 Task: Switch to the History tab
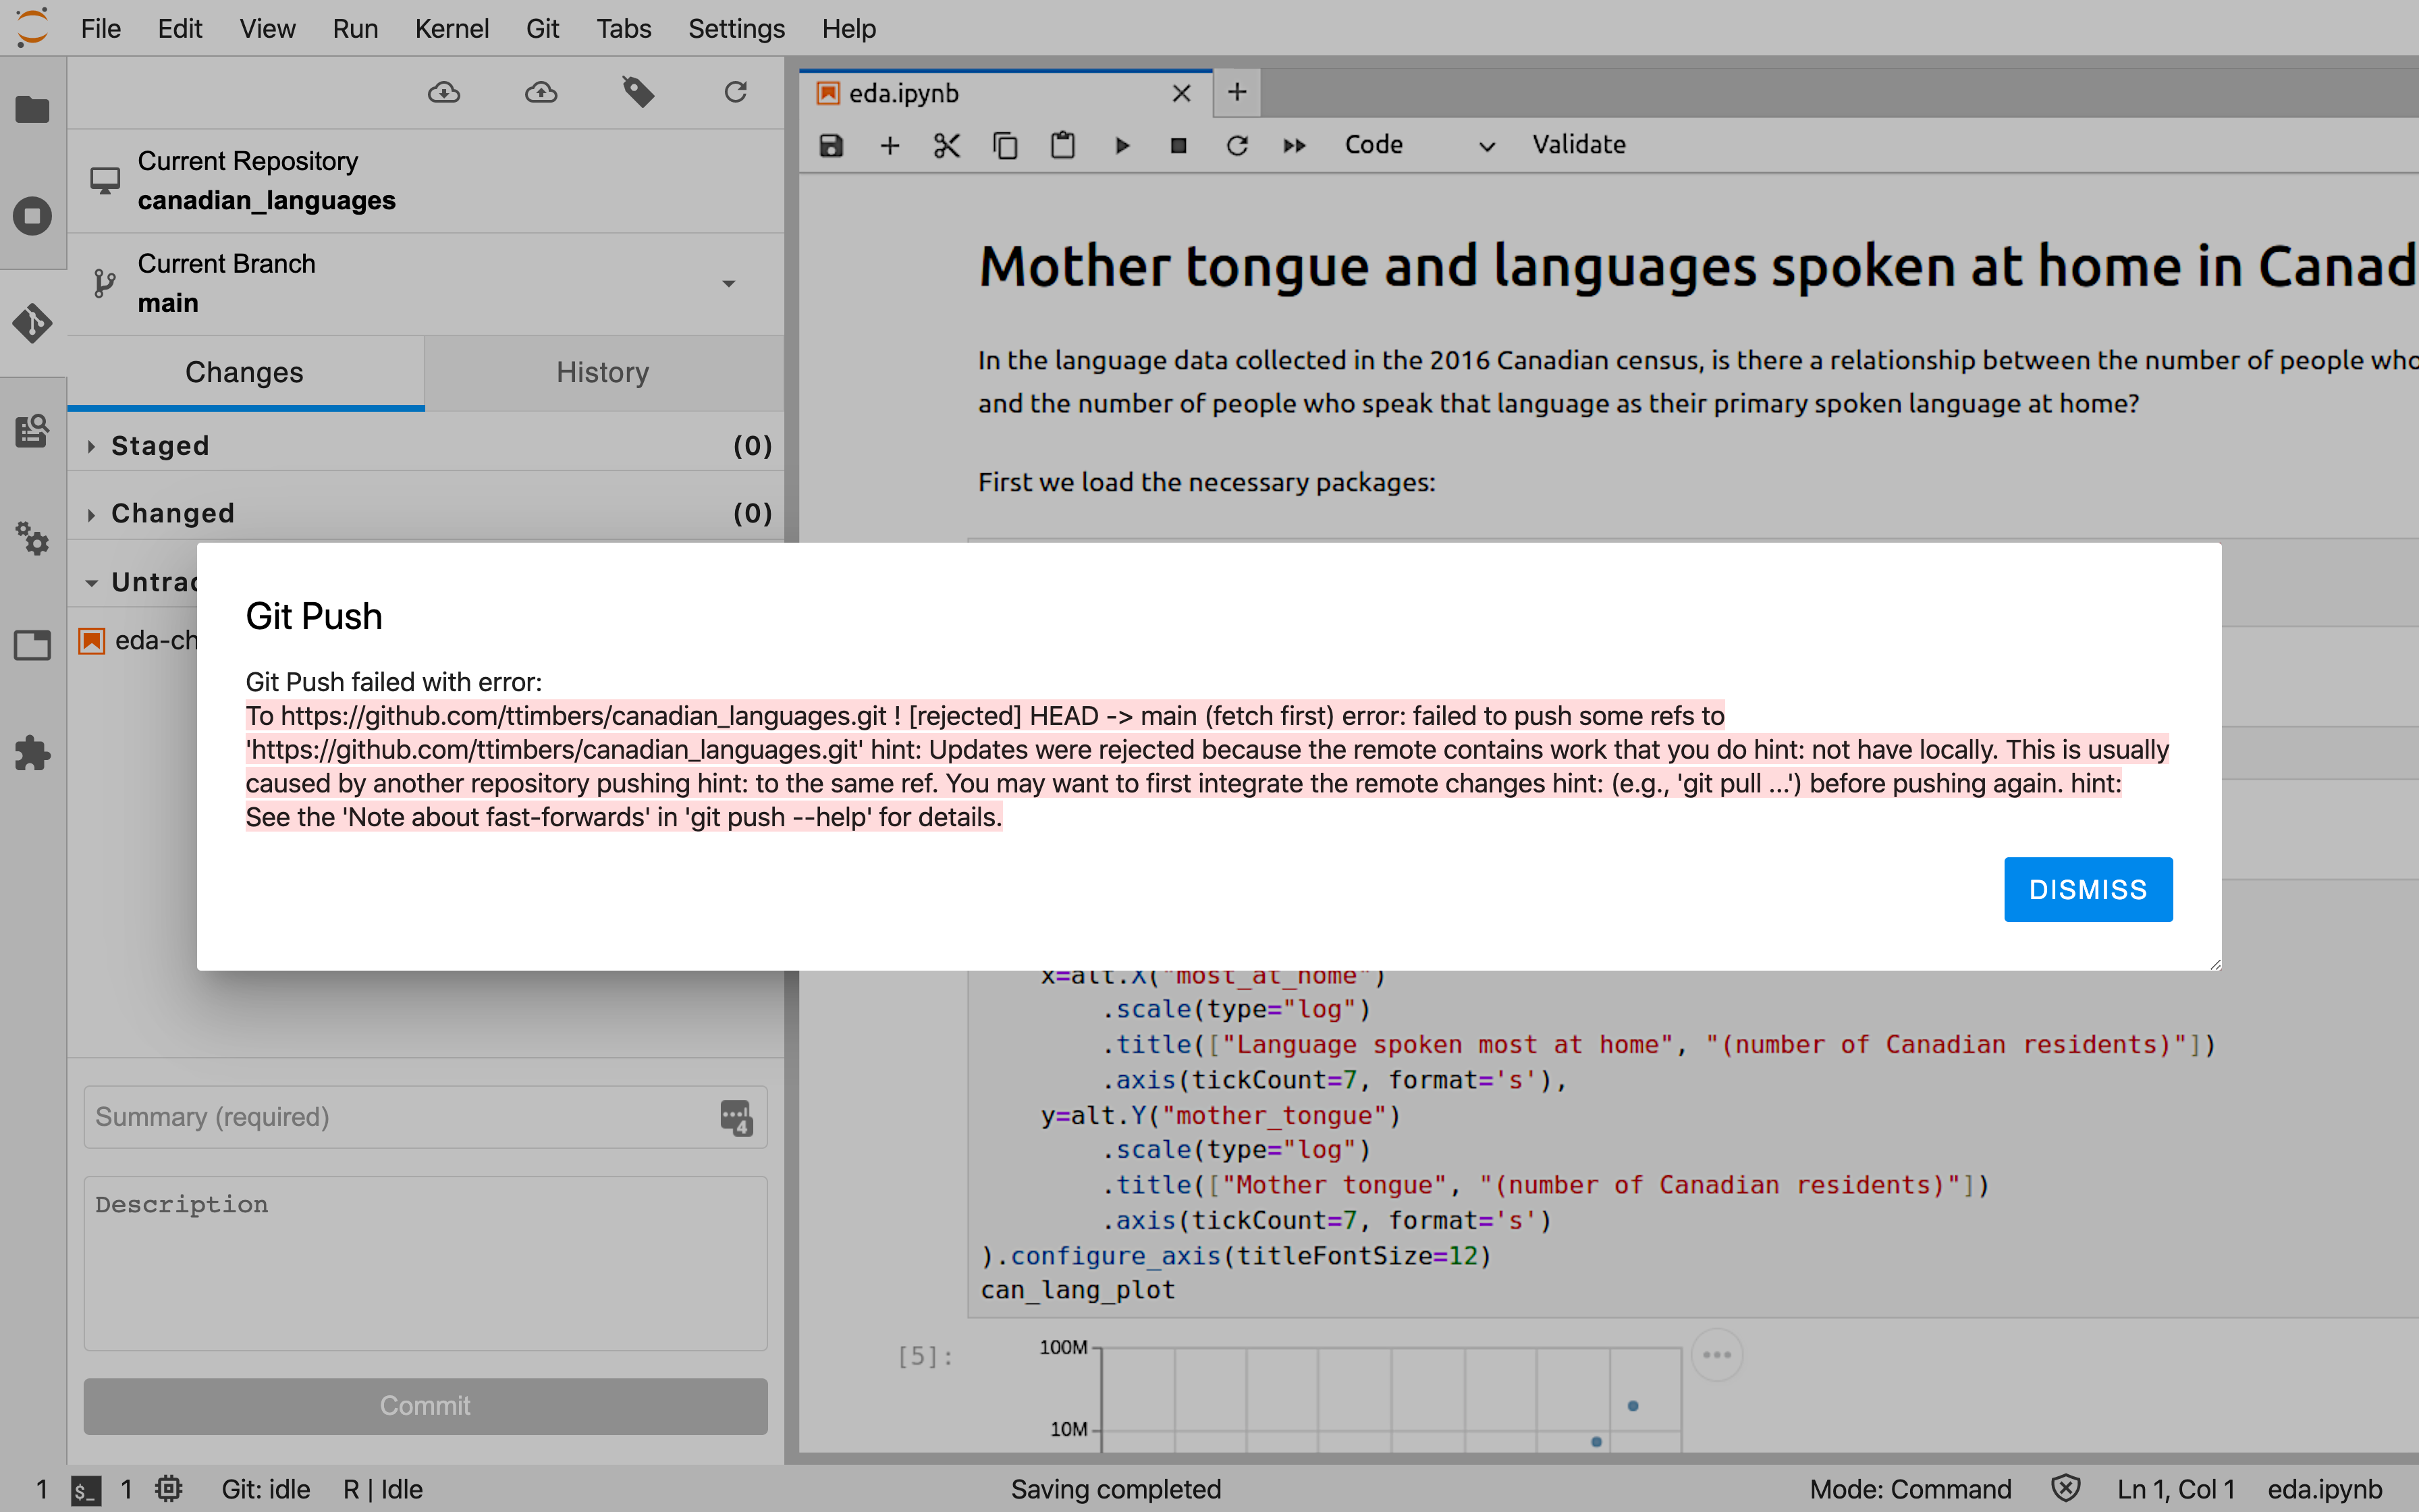click(603, 372)
